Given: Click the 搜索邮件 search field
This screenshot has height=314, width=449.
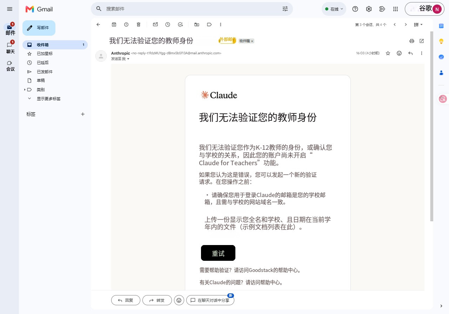Looking at the screenshot, I should pos(192,9).
